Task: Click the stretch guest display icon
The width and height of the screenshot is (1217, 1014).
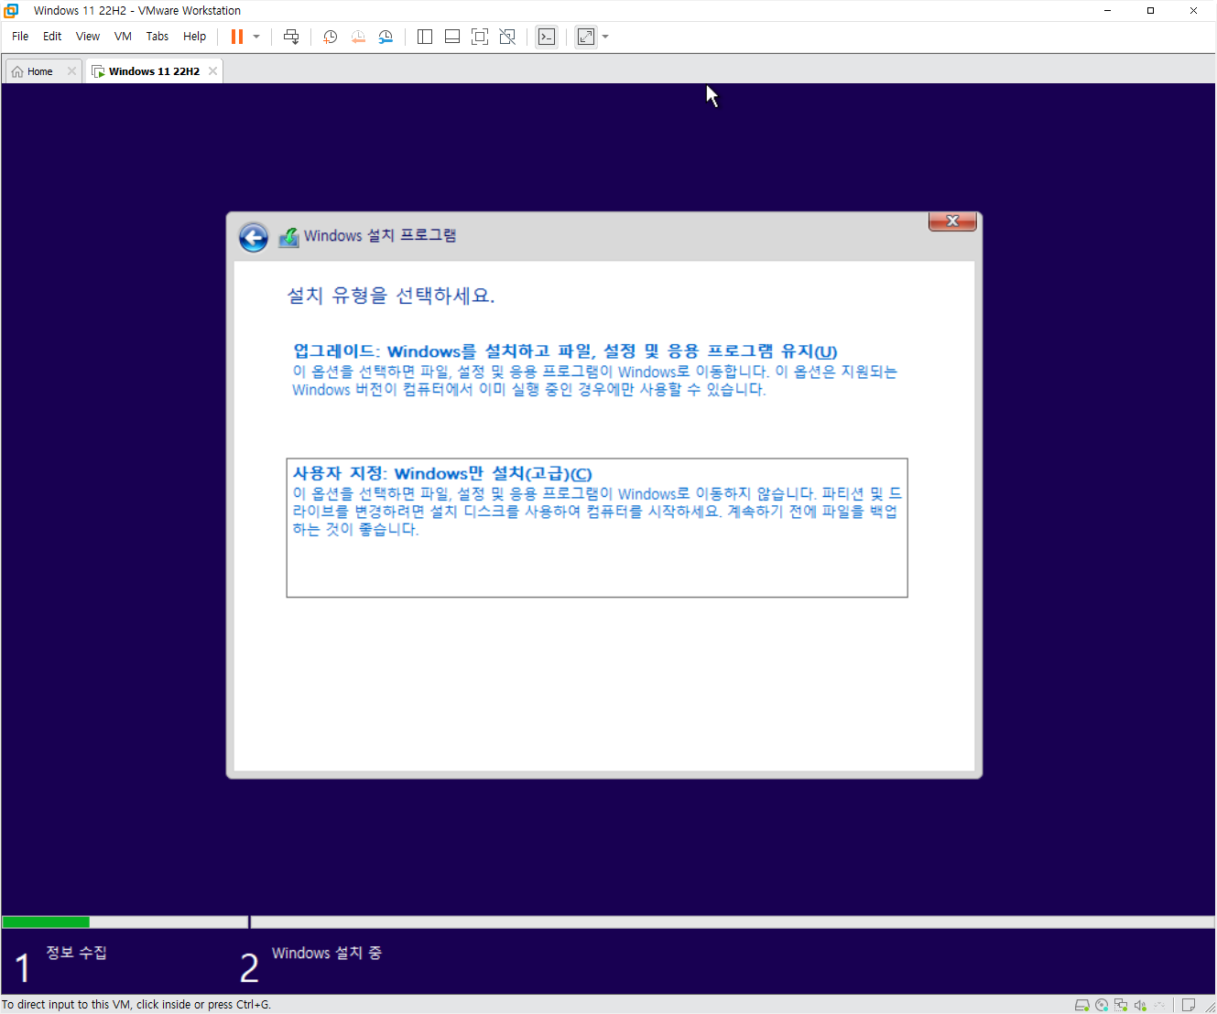Action: [586, 37]
